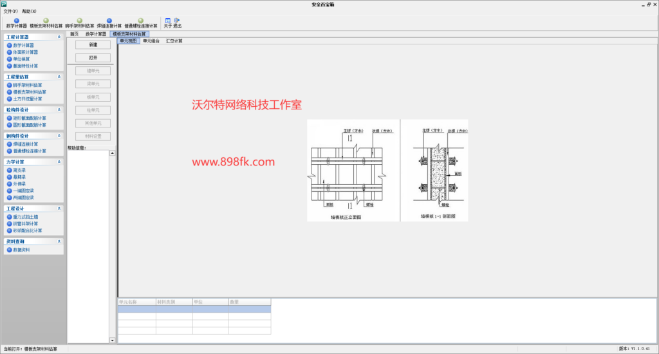
Task: Open 焊缝连接计算 in the toolbar
Action: click(x=109, y=23)
